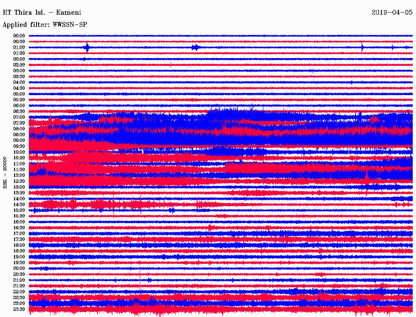Click the 16:00 time label
Image resolution: width=416 pixels, height=317 pixels.
pos(19,222)
